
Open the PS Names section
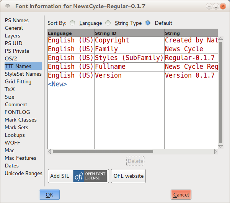pyautogui.click(x=16, y=20)
